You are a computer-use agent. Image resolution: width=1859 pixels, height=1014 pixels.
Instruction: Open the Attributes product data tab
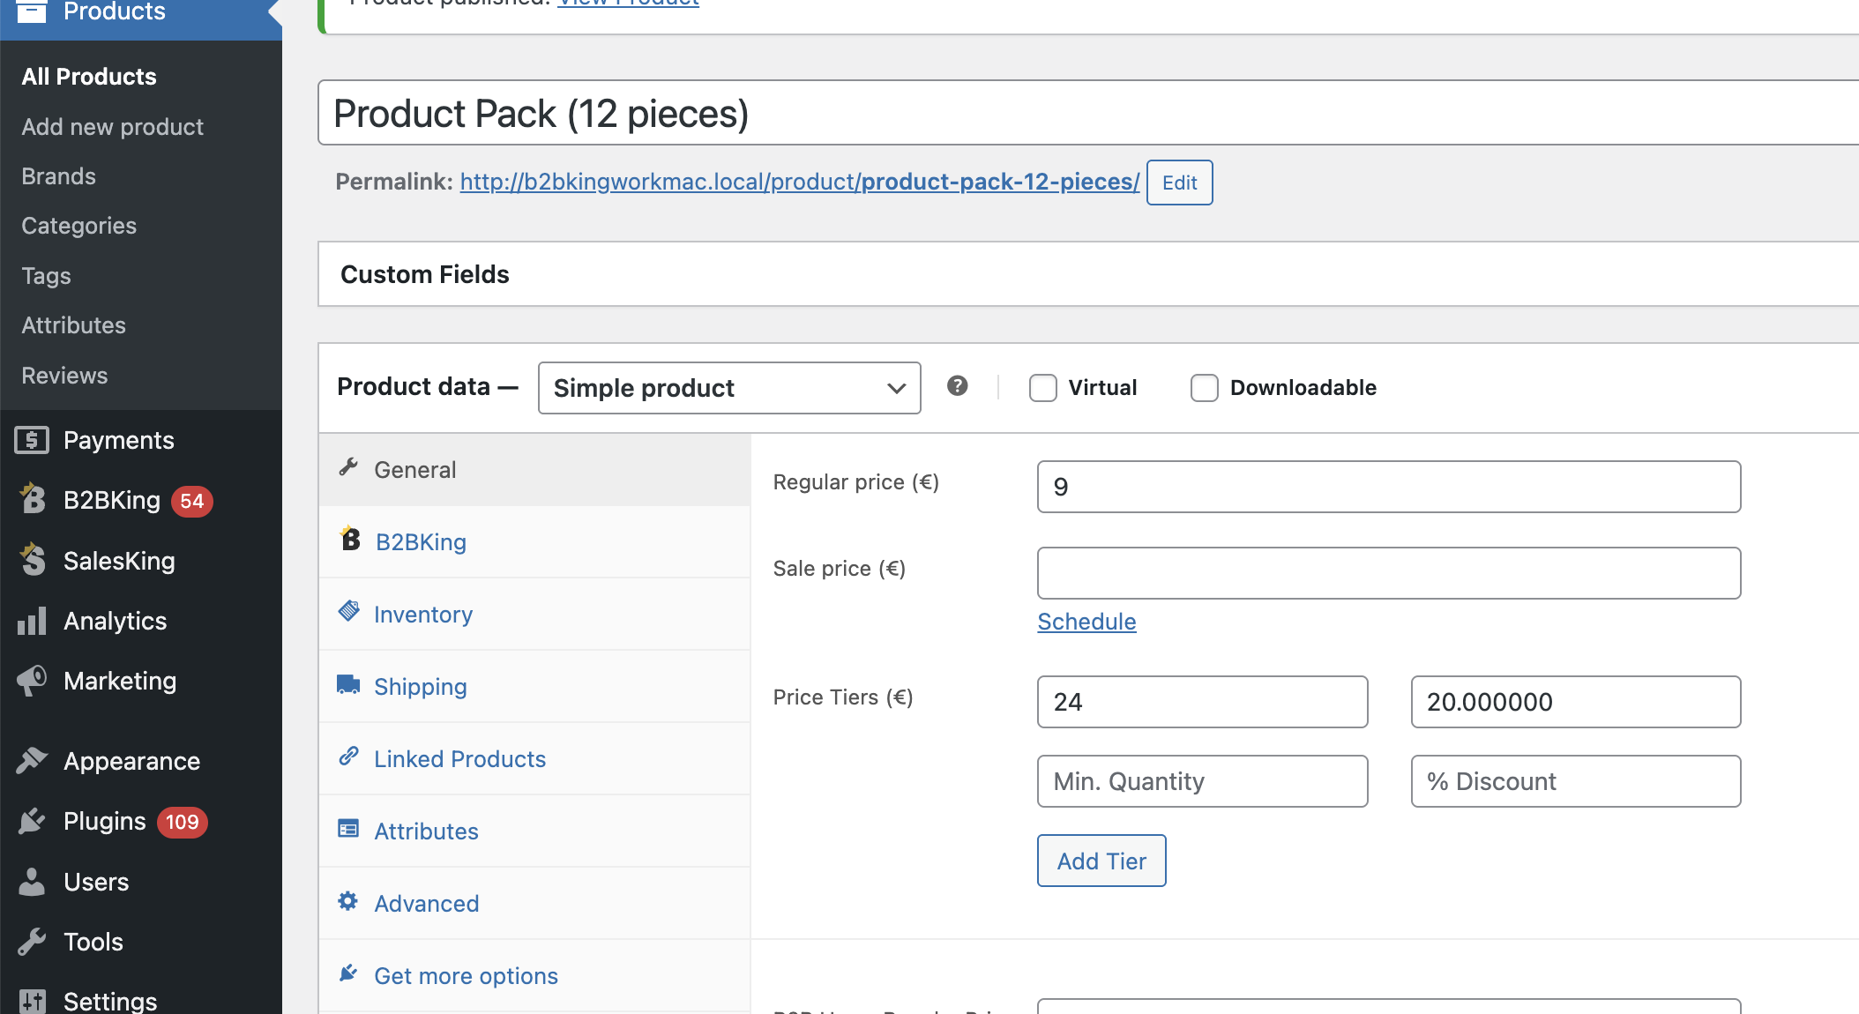[534, 831]
